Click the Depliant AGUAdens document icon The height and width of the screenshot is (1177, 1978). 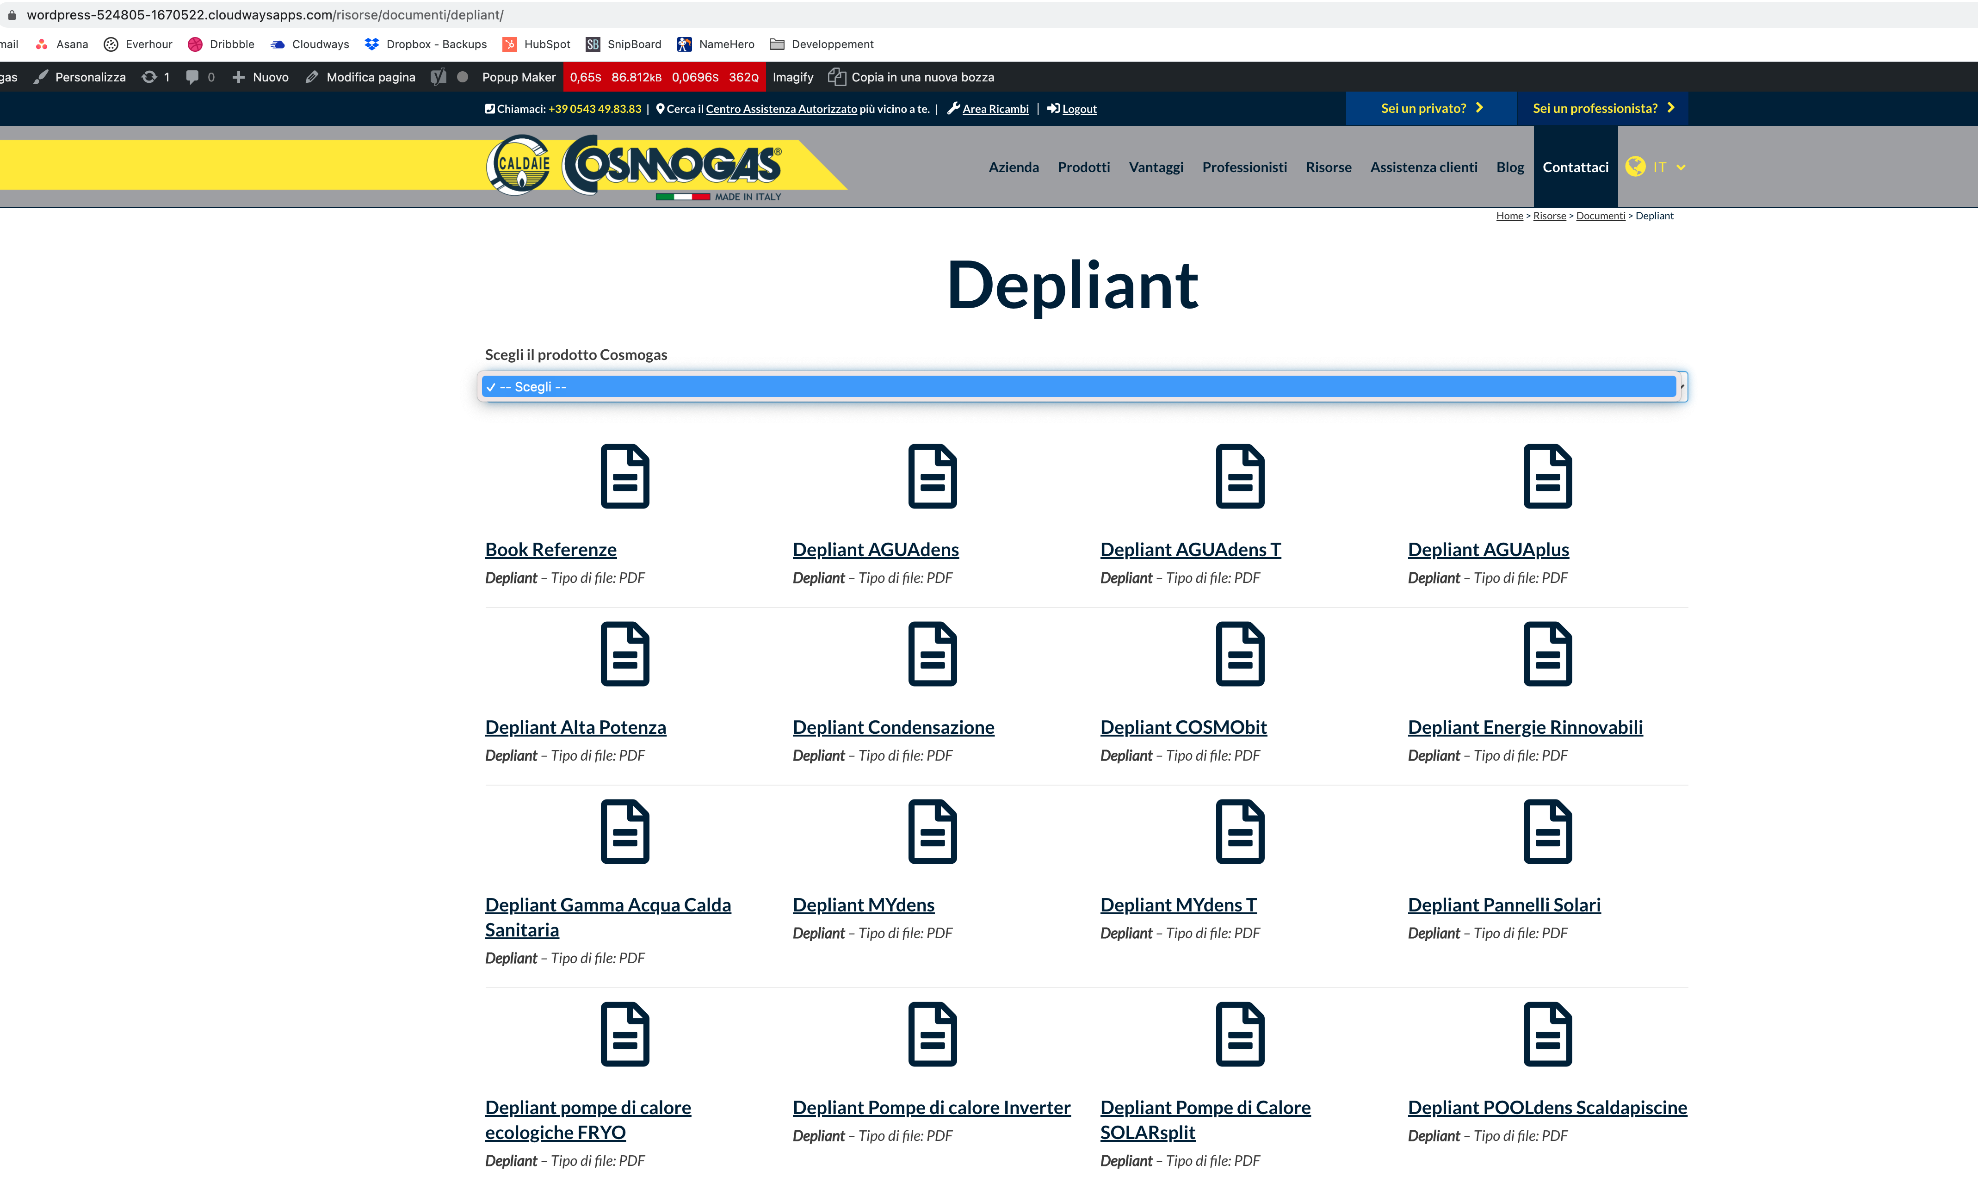932,476
